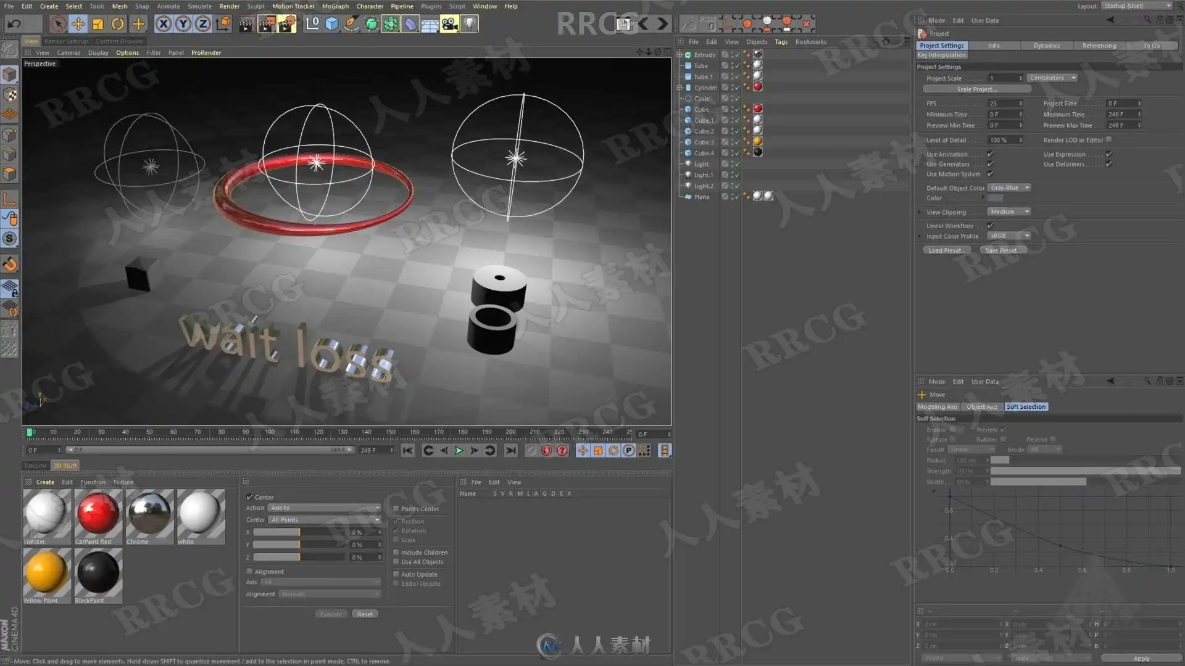The image size is (1185, 666).
Task: Click the Scale tool icon
Action: 98,24
